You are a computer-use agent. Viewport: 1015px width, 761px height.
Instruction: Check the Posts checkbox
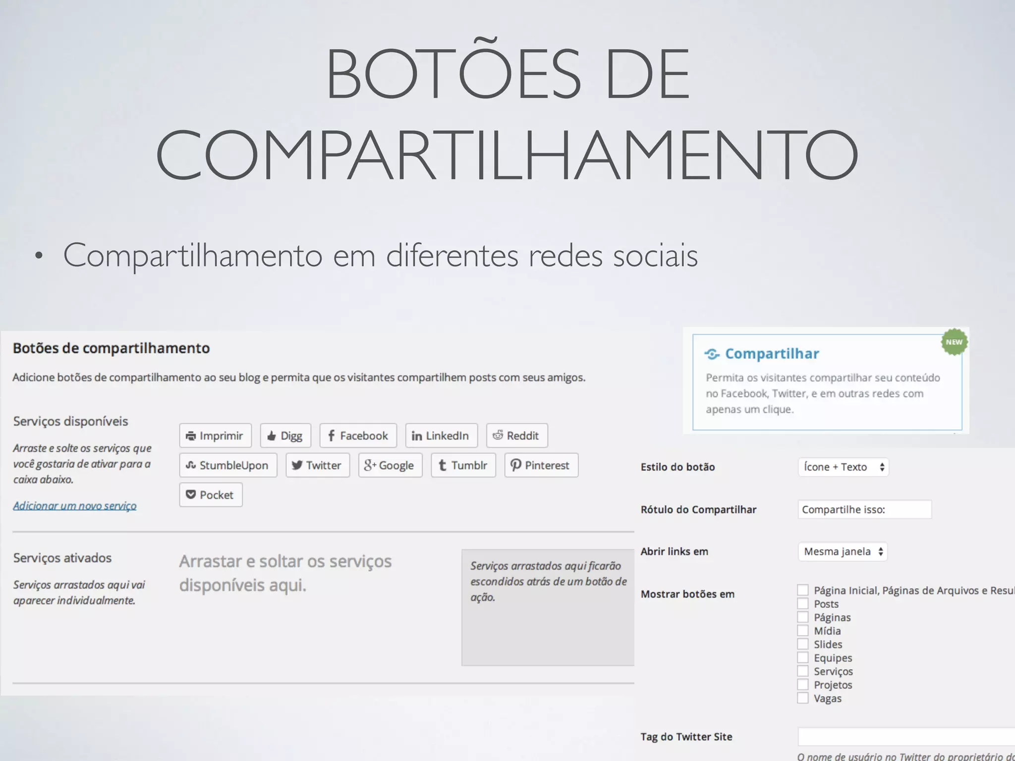803,603
